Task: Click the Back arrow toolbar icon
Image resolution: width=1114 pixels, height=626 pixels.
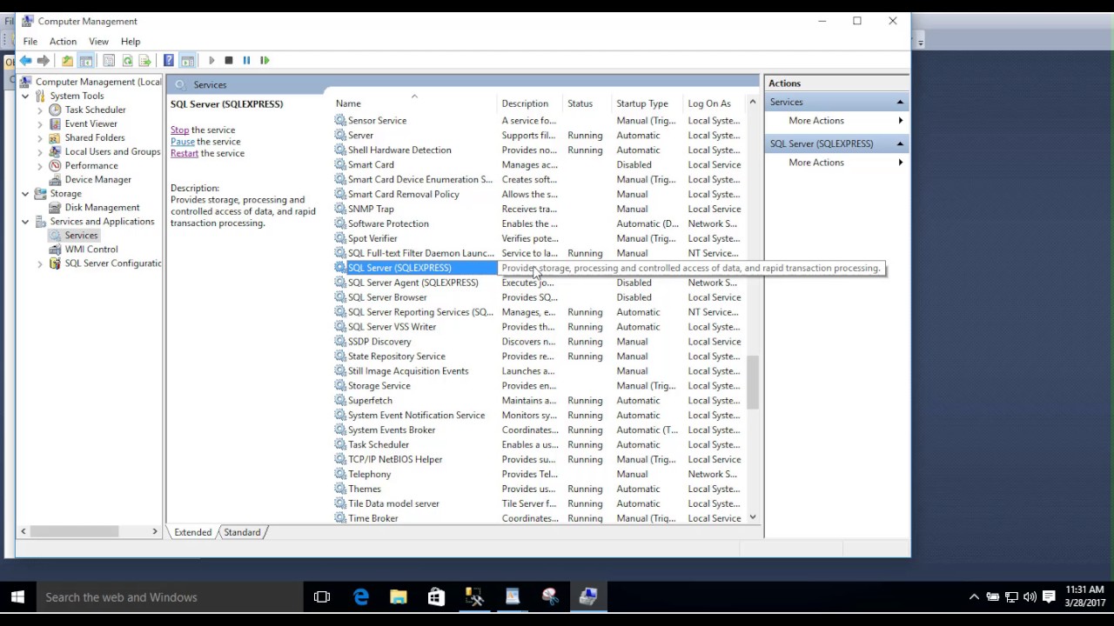Action: coord(25,60)
